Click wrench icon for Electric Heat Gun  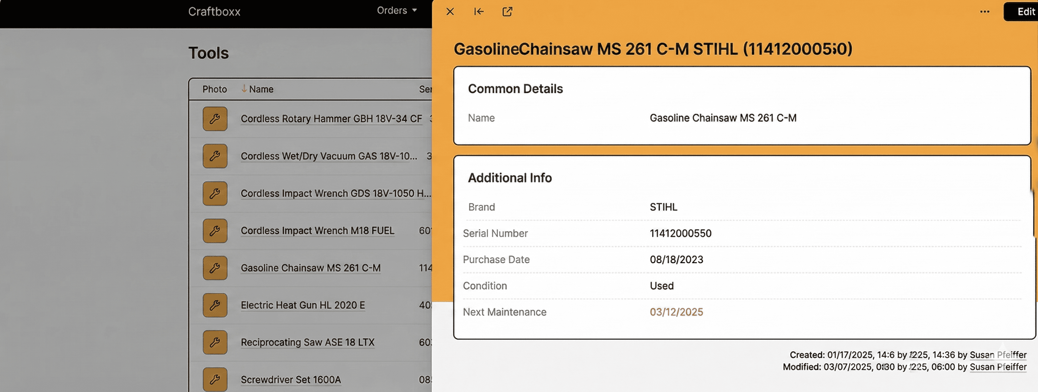coord(215,305)
